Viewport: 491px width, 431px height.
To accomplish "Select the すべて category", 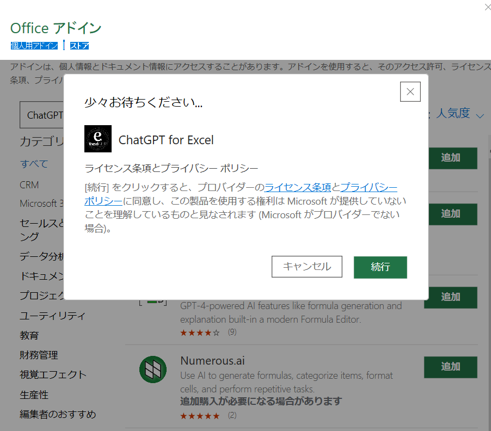I will click(34, 164).
